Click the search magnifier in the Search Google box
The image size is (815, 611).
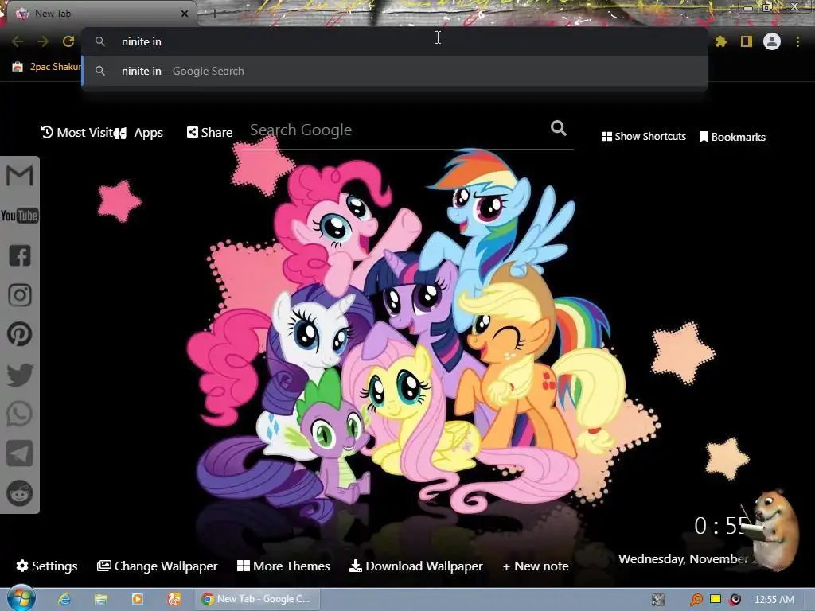coord(559,128)
